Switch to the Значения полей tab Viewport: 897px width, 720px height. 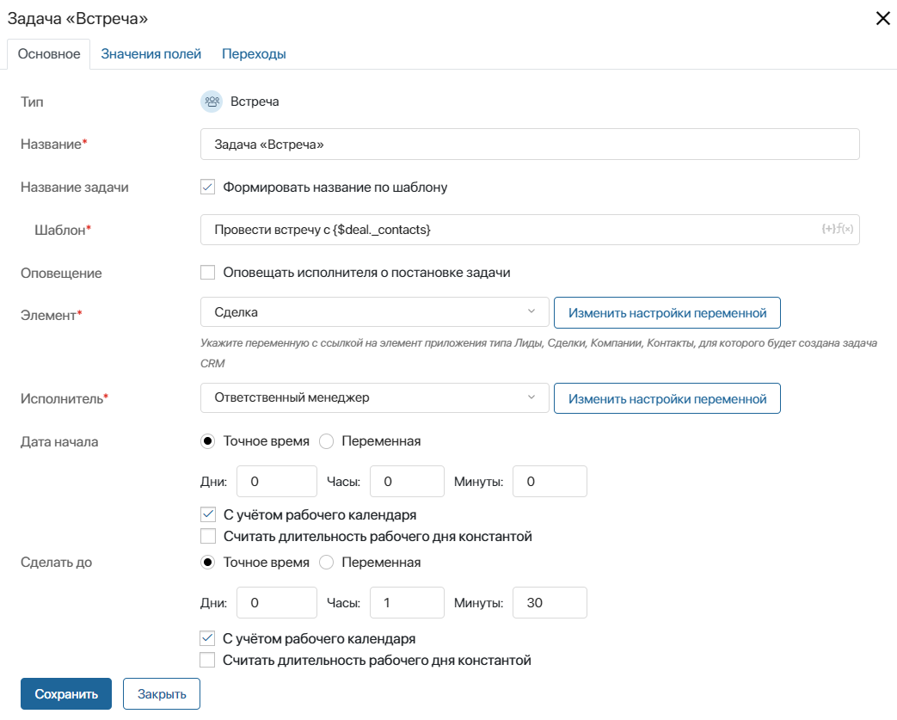(151, 54)
